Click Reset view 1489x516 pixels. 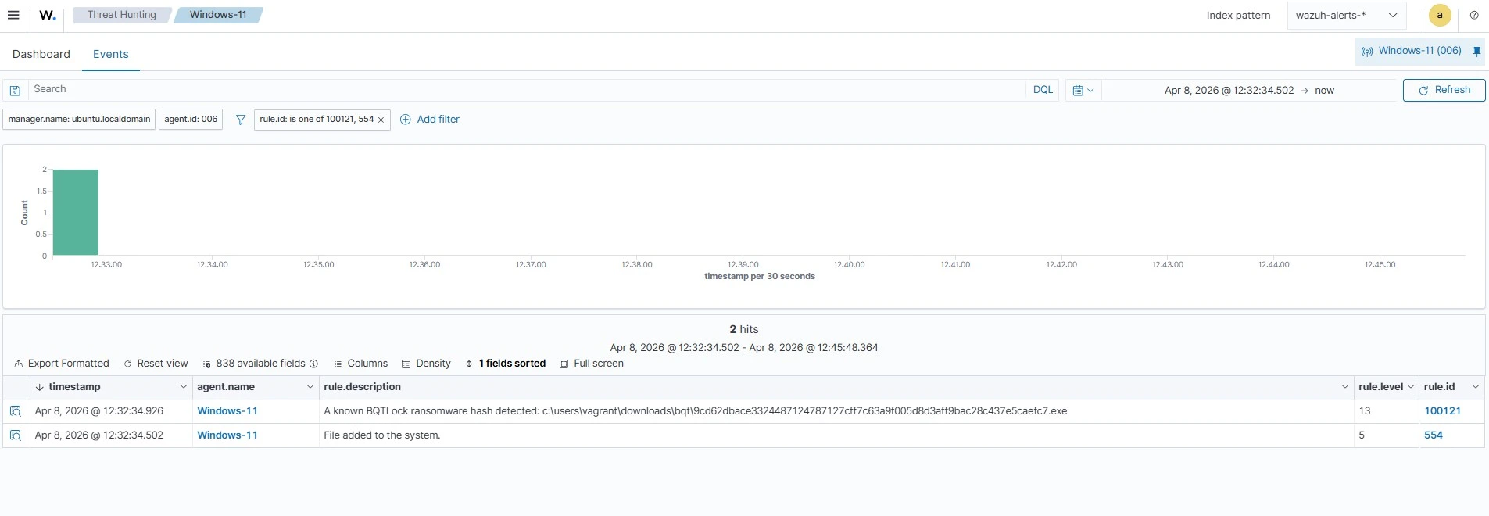156,364
